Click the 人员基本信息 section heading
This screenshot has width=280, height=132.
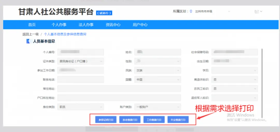(44, 41)
